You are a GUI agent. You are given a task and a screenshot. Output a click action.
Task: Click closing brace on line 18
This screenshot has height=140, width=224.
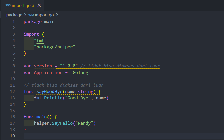pos(25,130)
